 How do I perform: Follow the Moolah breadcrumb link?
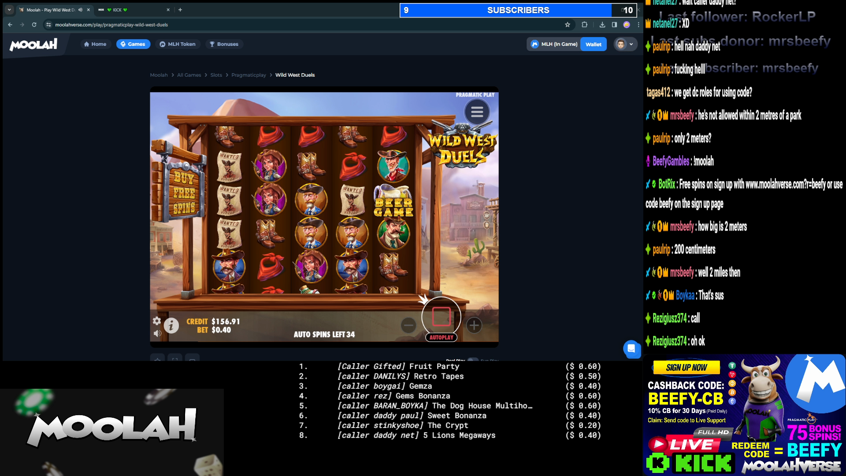pos(159,75)
